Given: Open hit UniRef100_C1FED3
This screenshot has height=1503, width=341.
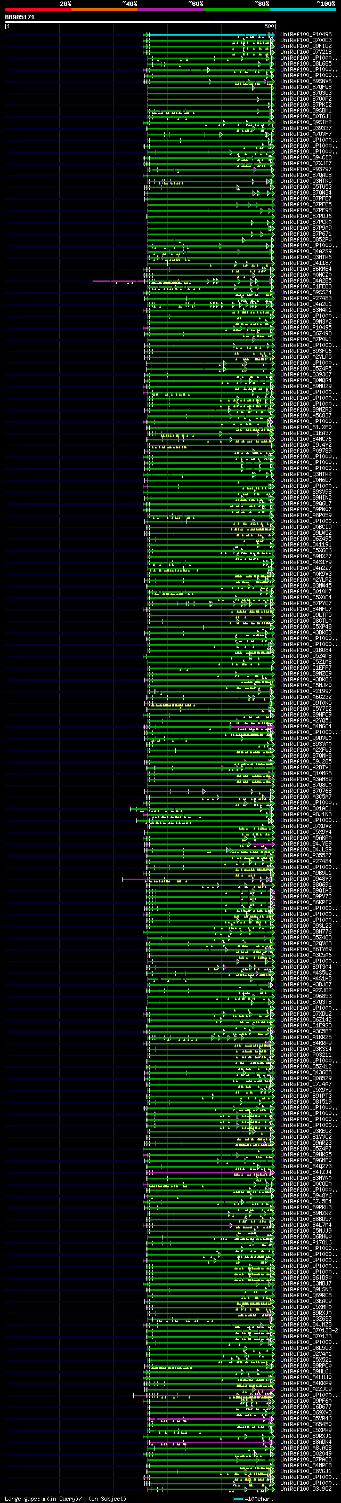Looking at the screenshot, I should coord(306,286).
